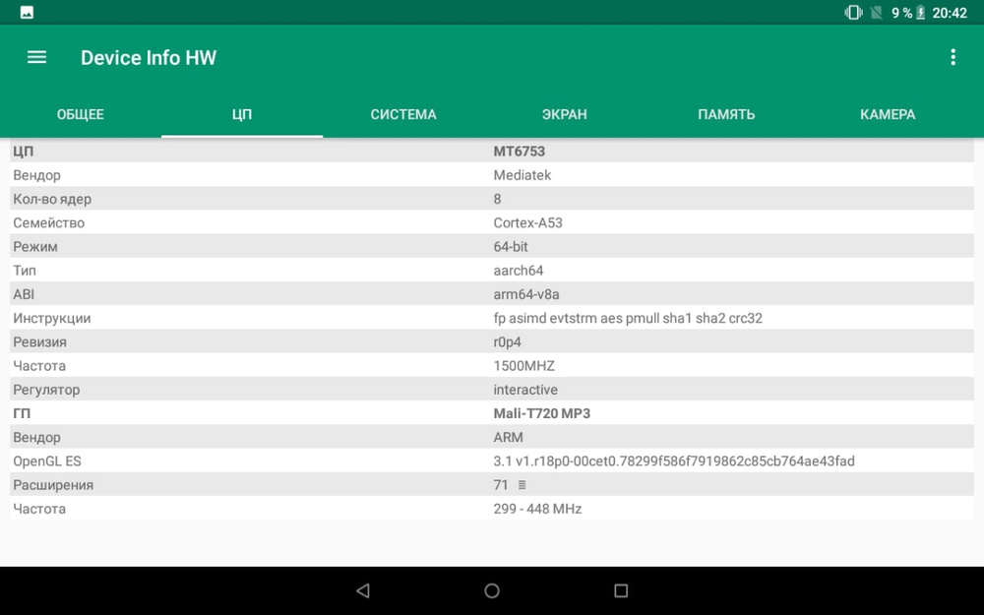The width and height of the screenshot is (984, 615).
Task: Tap the Mali-T720 MP3 GPU row
Action: click(492, 413)
